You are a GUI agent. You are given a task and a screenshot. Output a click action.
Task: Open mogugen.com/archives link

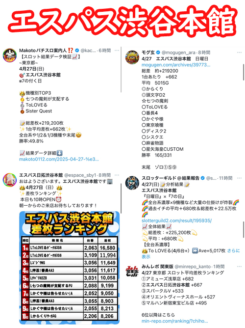pos(176,65)
